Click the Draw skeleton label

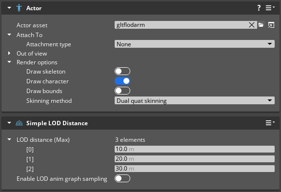click(46, 72)
